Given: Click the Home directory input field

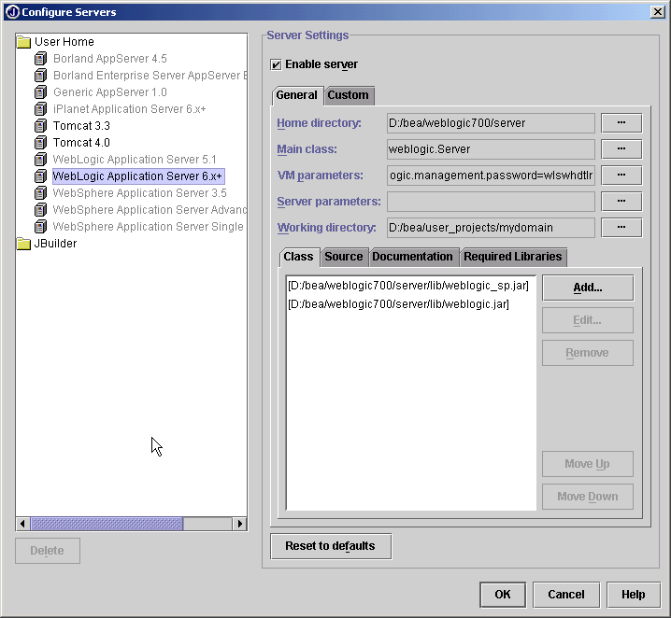Looking at the screenshot, I should point(491,123).
